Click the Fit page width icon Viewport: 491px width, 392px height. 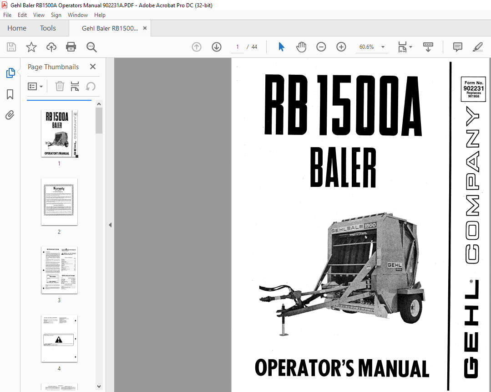[402, 47]
